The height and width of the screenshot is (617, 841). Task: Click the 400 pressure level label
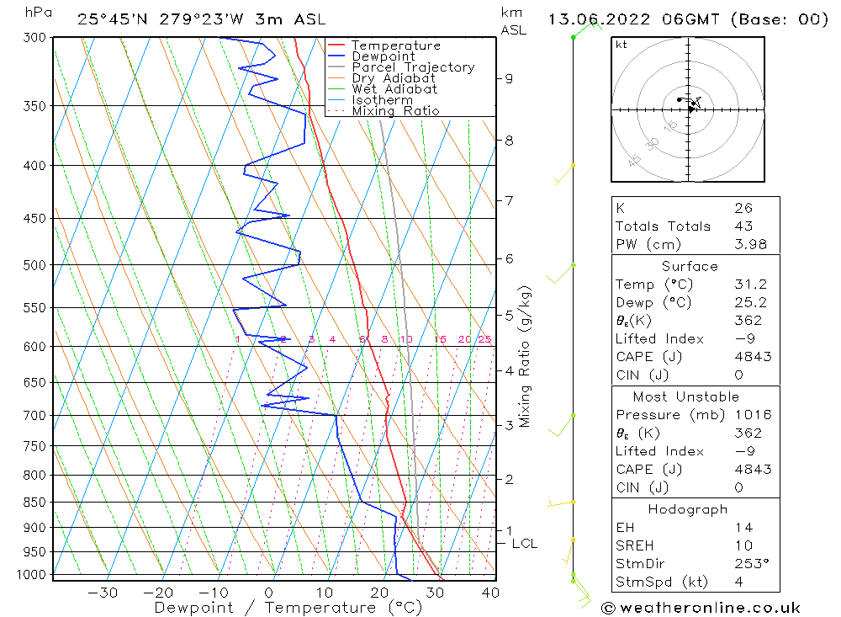[x=34, y=166]
